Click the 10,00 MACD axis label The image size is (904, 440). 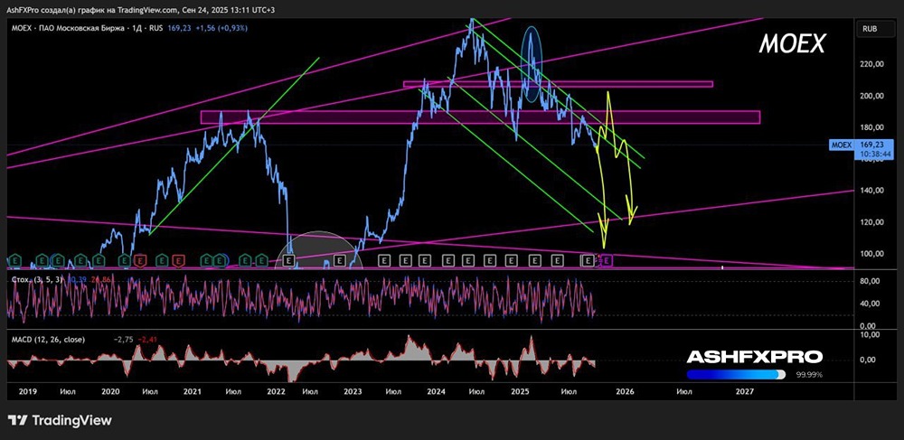(871, 334)
